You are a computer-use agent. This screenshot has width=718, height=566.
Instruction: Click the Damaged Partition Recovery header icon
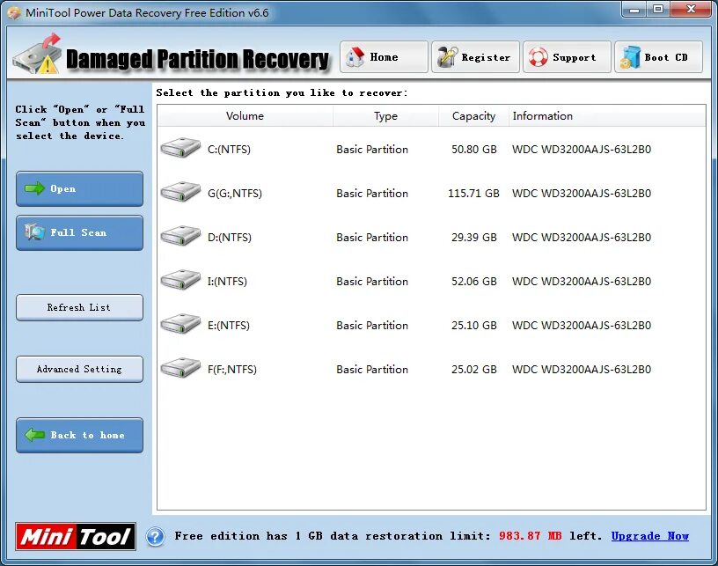[37, 54]
